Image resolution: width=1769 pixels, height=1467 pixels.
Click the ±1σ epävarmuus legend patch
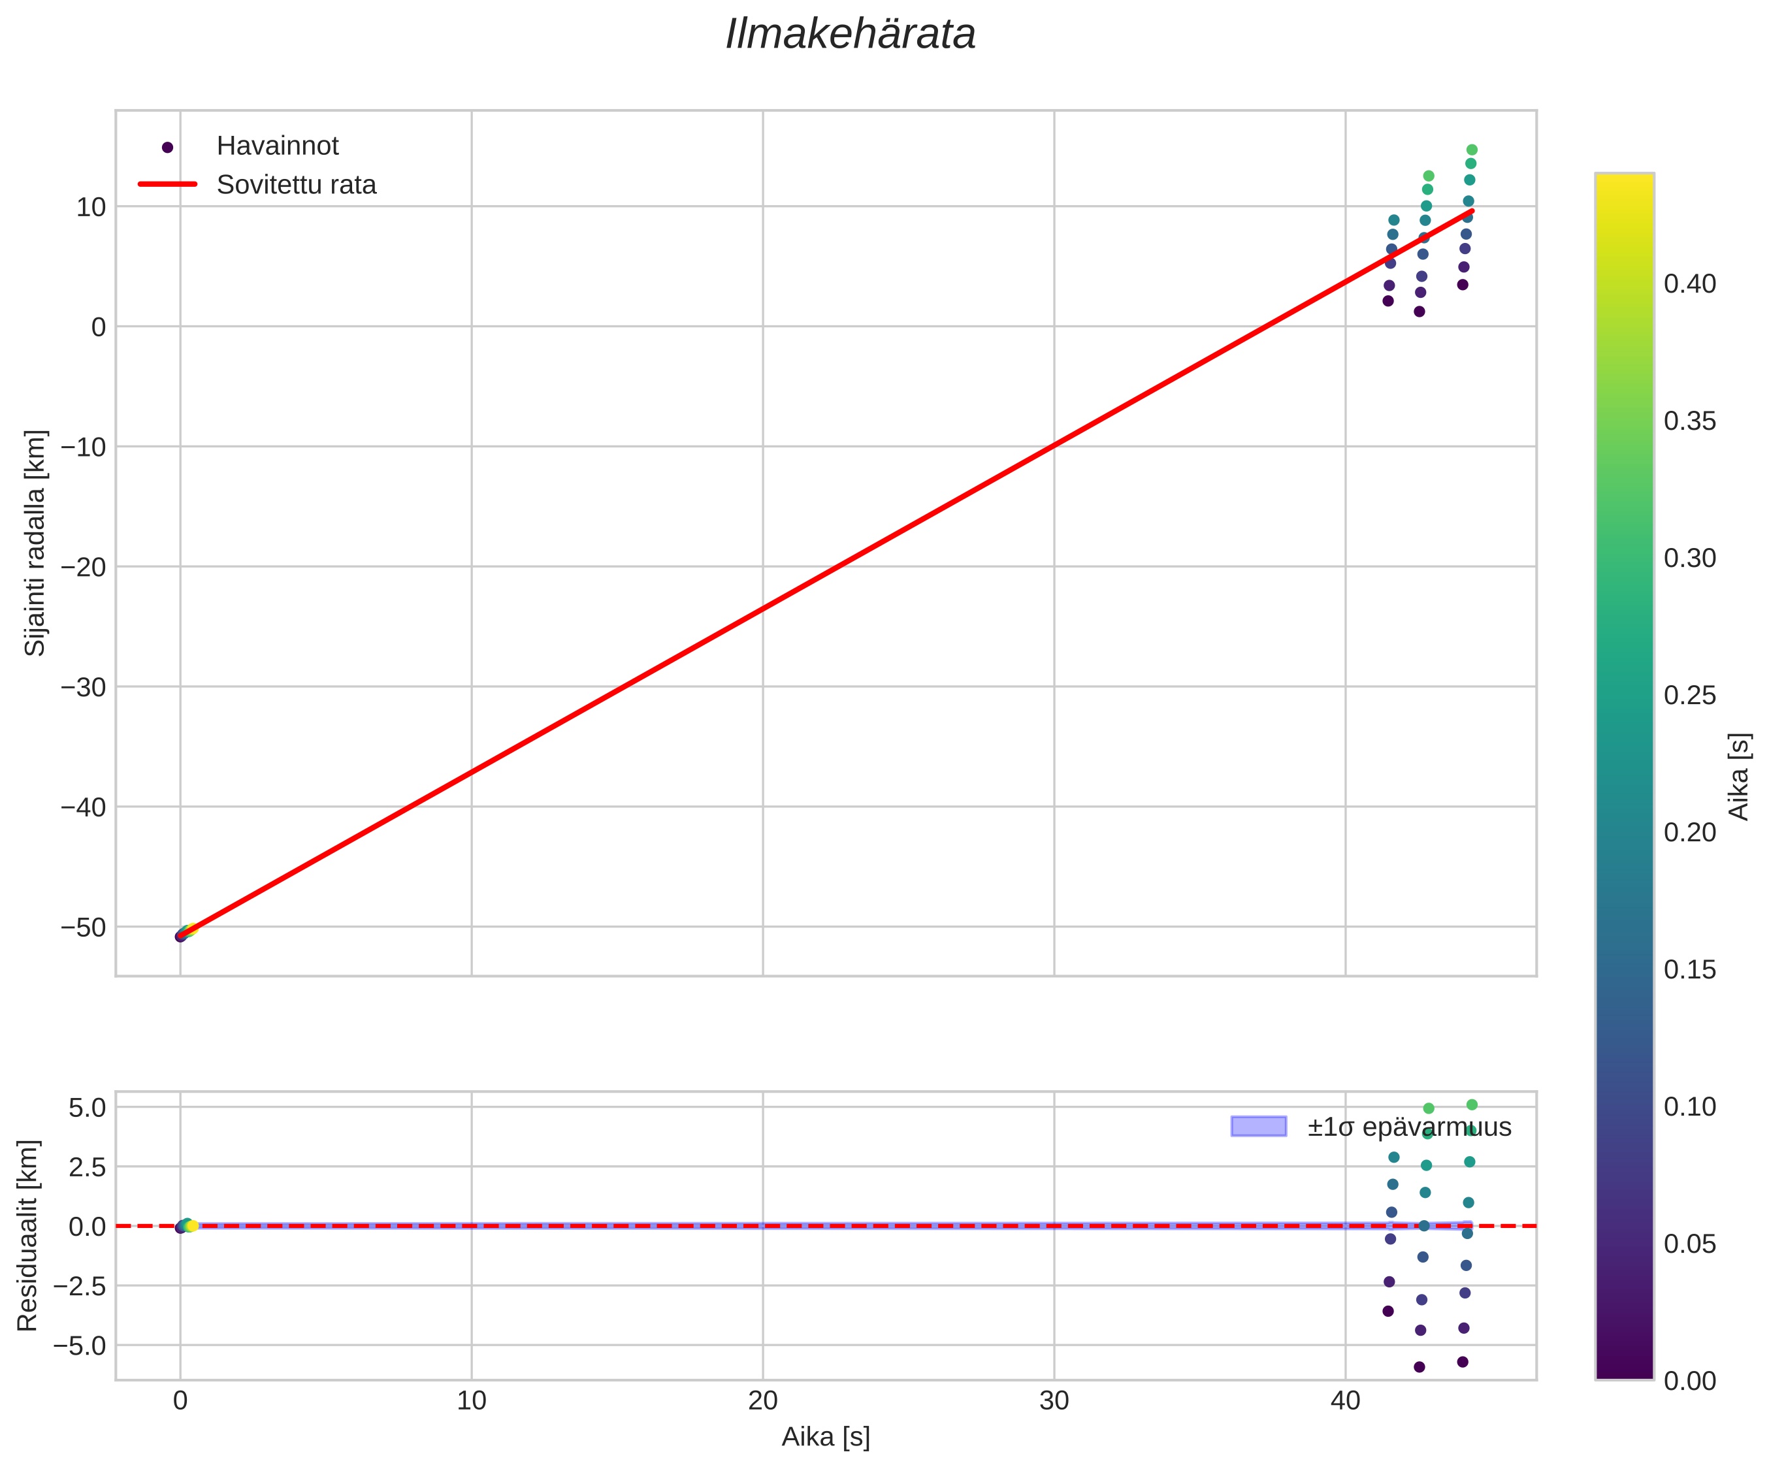point(1259,1127)
